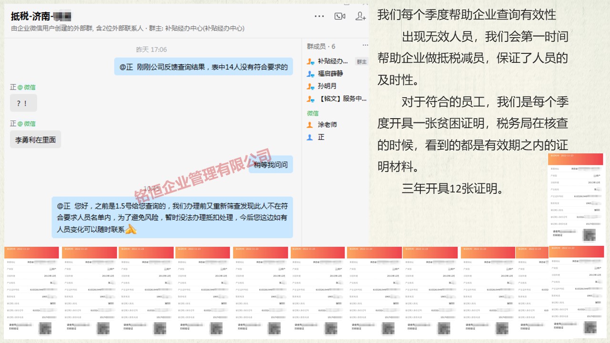Open the first certificate thumbnail in bottom row
610x343 pixels.
coord(31,293)
